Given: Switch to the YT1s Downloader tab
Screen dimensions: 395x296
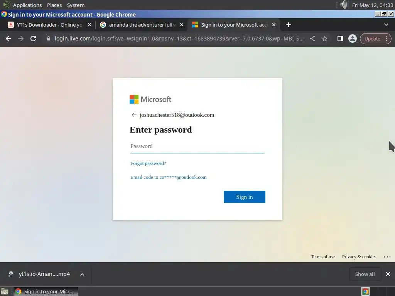Looking at the screenshot, I should click(x=49, y=25).
